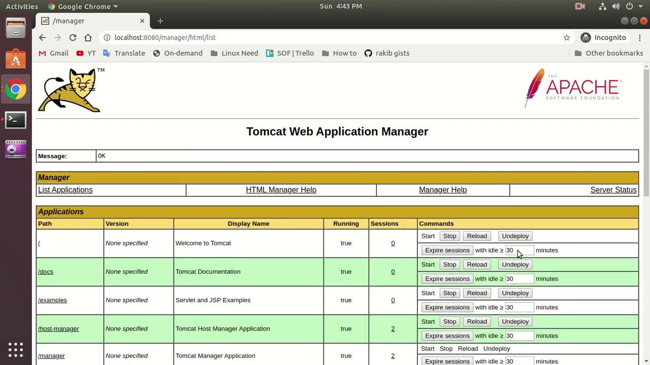Open Terminal from the dock
The image size is (650, 365).
[16, 120]
